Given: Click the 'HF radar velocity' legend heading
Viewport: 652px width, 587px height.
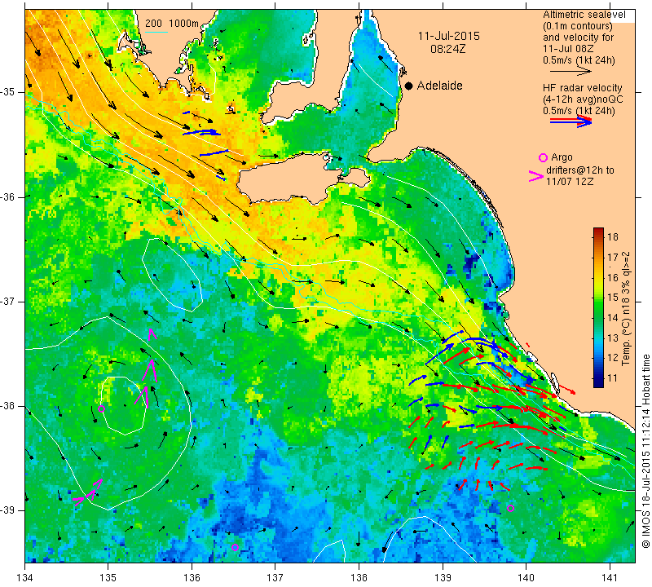Looking at the screenshot, I should tap(582, 88).
